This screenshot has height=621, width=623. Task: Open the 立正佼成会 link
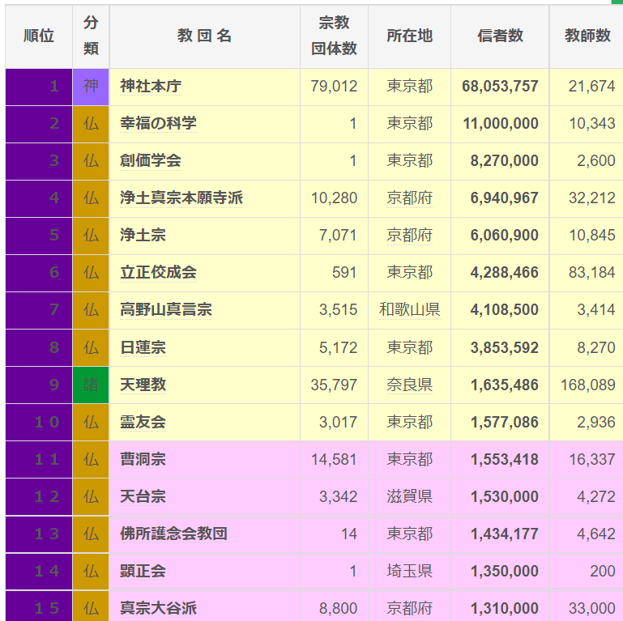pyautogui.click(x=158, y=272)
